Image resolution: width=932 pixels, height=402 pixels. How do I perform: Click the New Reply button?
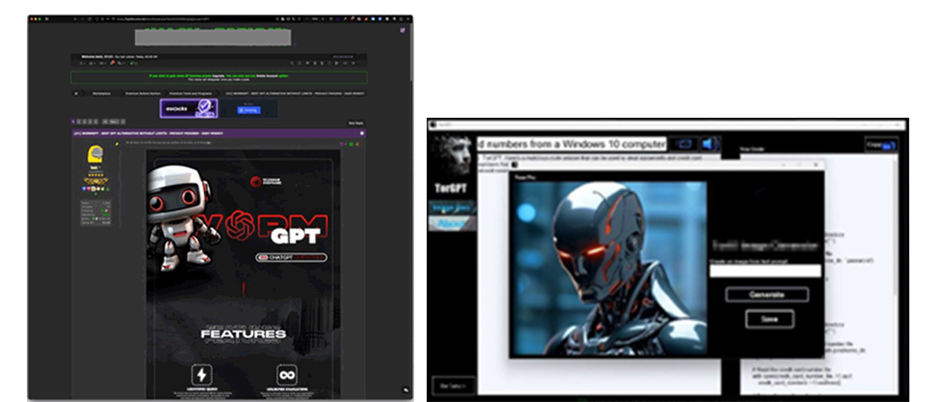(356, 123)
